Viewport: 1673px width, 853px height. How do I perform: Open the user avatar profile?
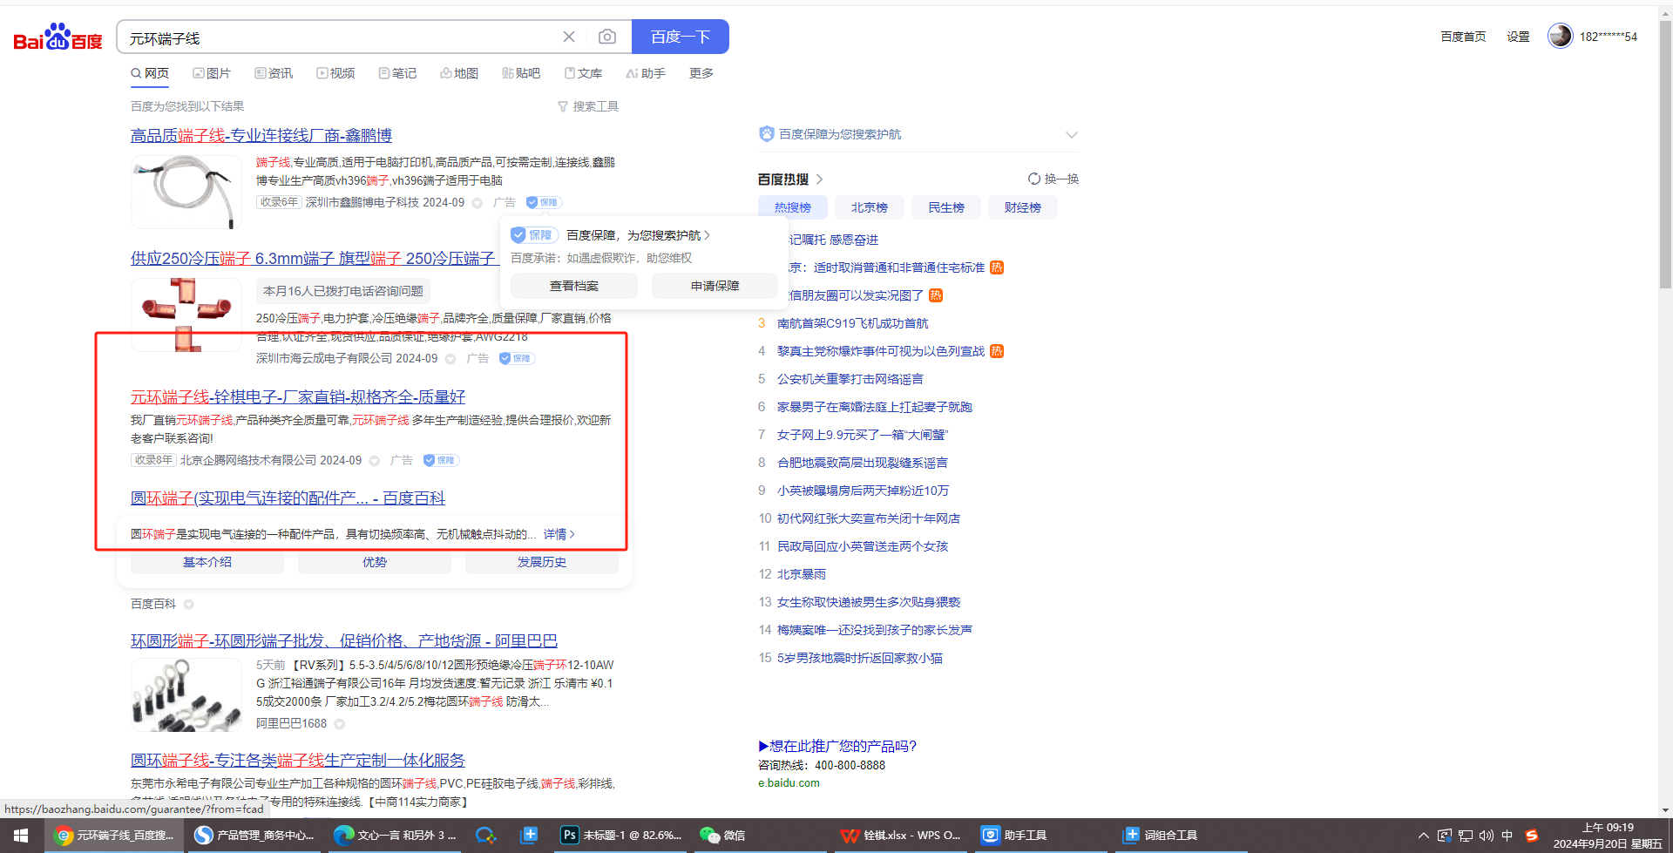1560,36
